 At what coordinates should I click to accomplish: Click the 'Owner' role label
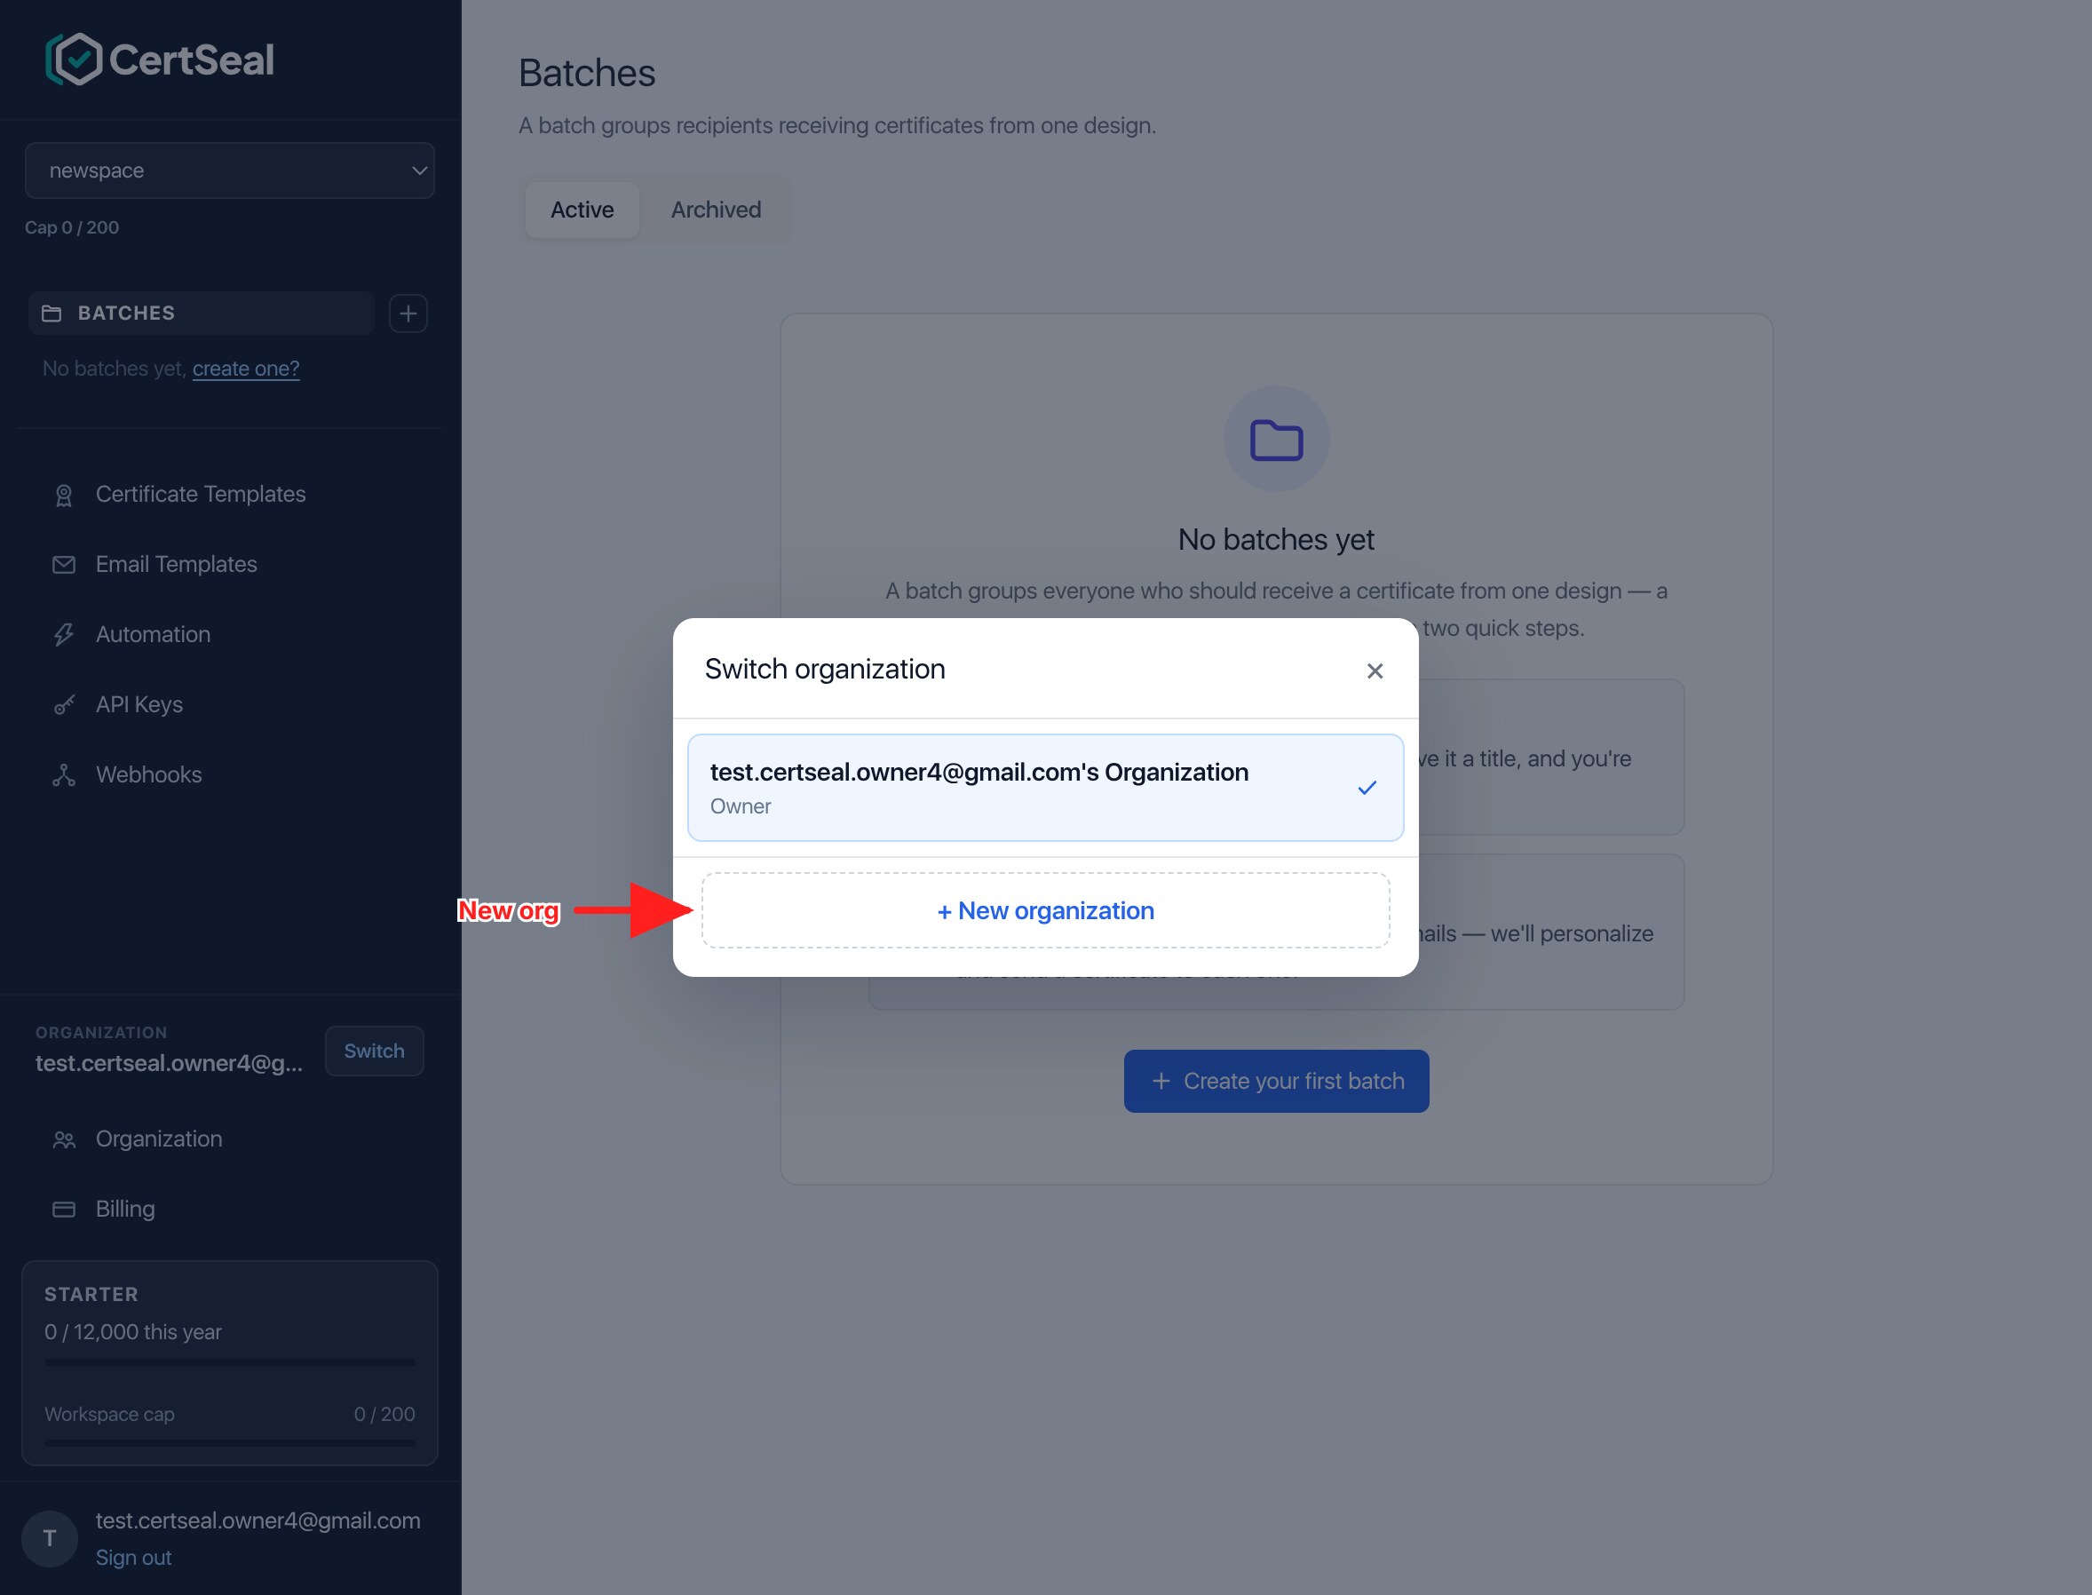(x=741, y=806)
